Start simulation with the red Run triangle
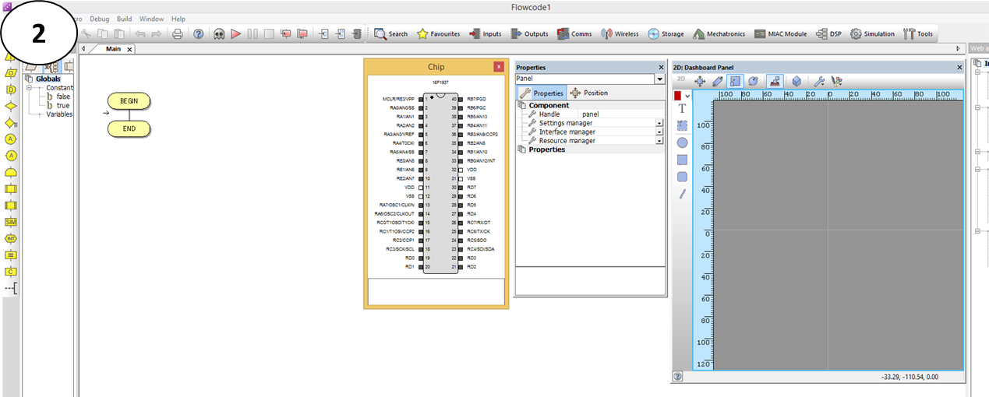The width and height of the screenshot is (989, 397). [x=236, y=34]
